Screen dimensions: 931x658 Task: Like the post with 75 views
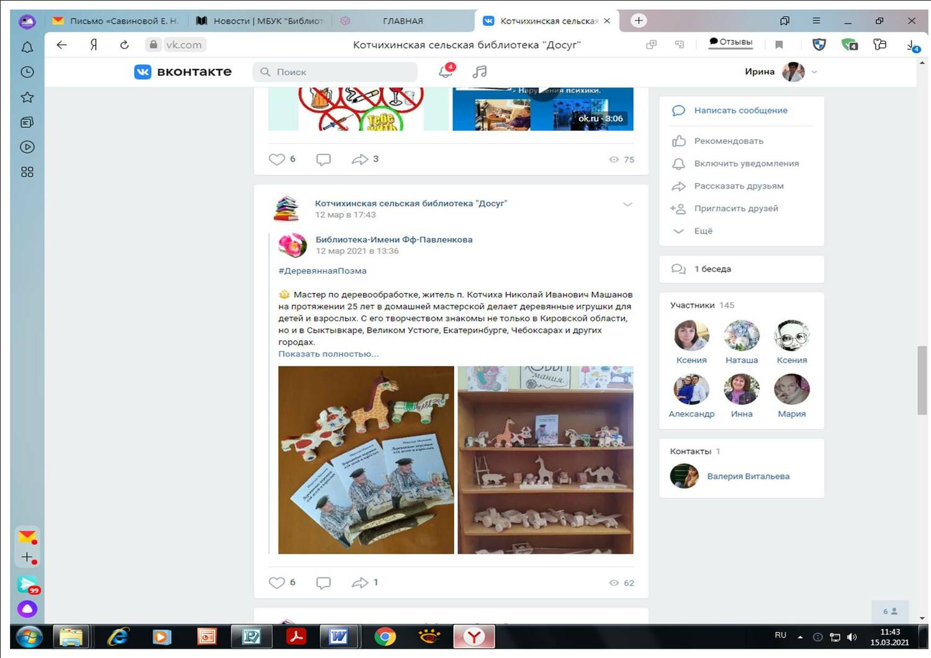tap(277, 159)
